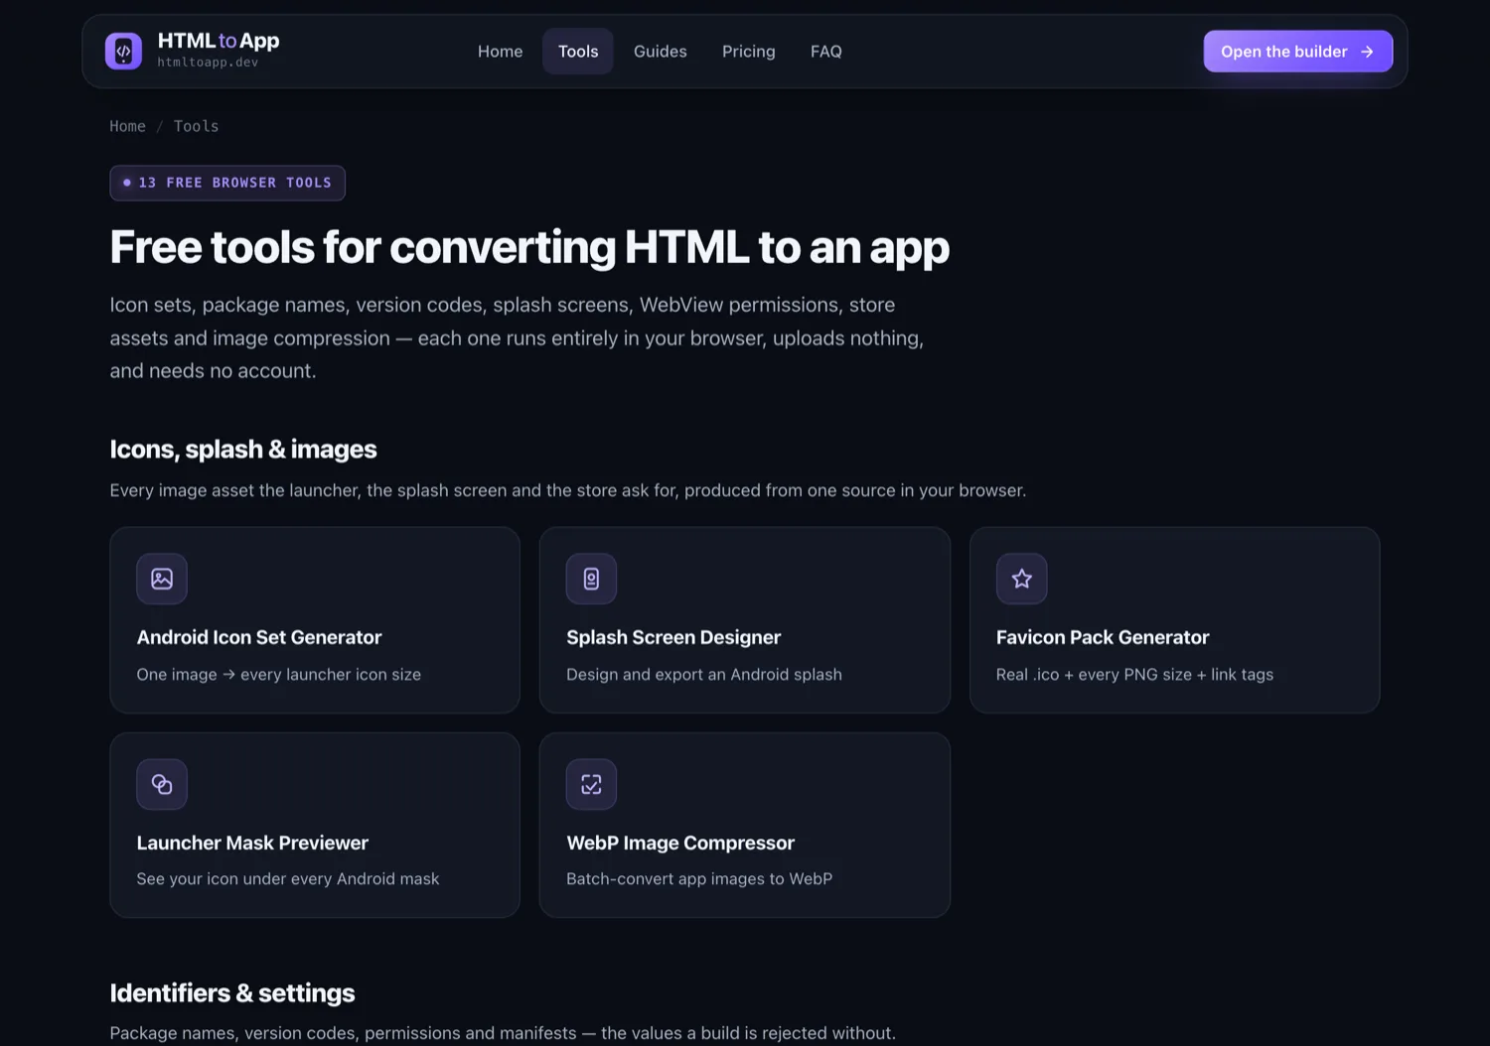The image size is (1490, 1046).
Task: Click the 13 Free Browser Tools badge
Action: click(x=227, y=183)
